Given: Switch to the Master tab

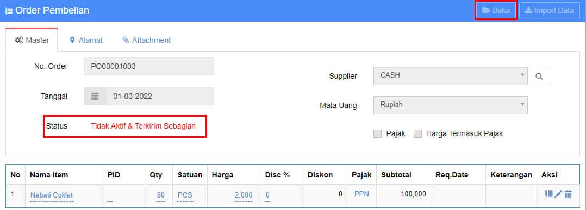Looking at the screenshot, I should [x=32, y=40].
